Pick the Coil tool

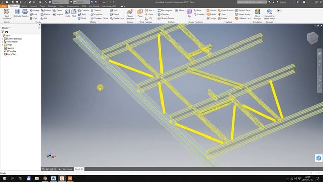point(34,18)
